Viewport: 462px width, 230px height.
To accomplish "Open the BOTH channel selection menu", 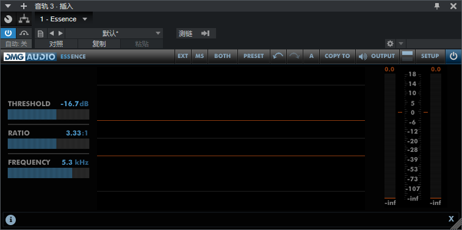I will coord(222,56).
